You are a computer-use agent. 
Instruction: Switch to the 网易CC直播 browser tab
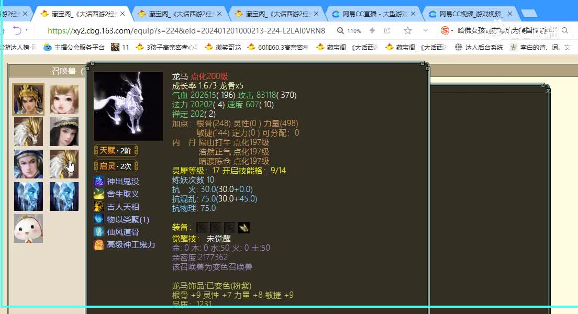tap(373, 14)
